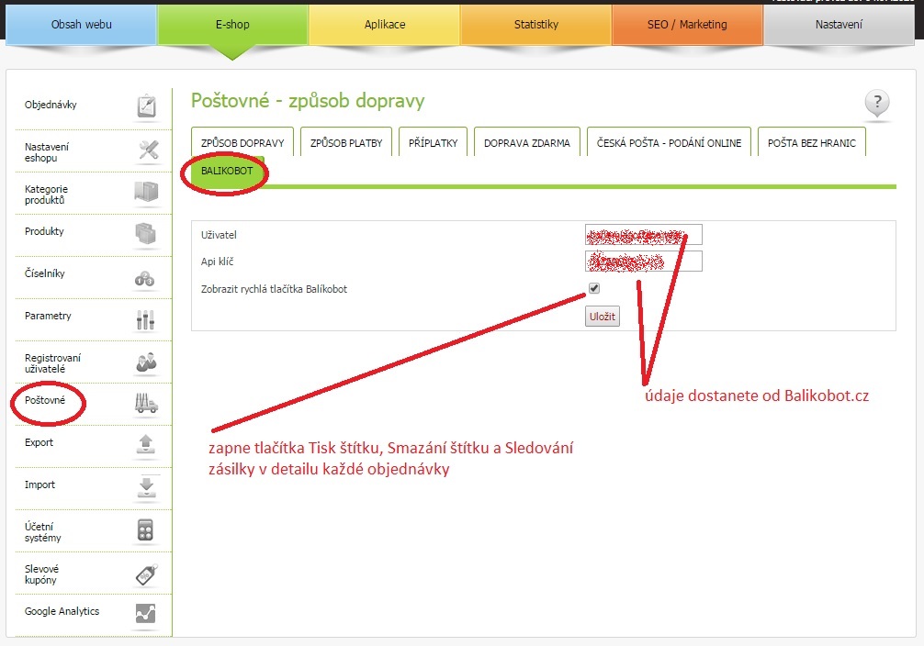Open Účetní systémy in the sidebar
The height and width of the screenshot is (646, 924).
pyautogui.click(x=42, y=532)
